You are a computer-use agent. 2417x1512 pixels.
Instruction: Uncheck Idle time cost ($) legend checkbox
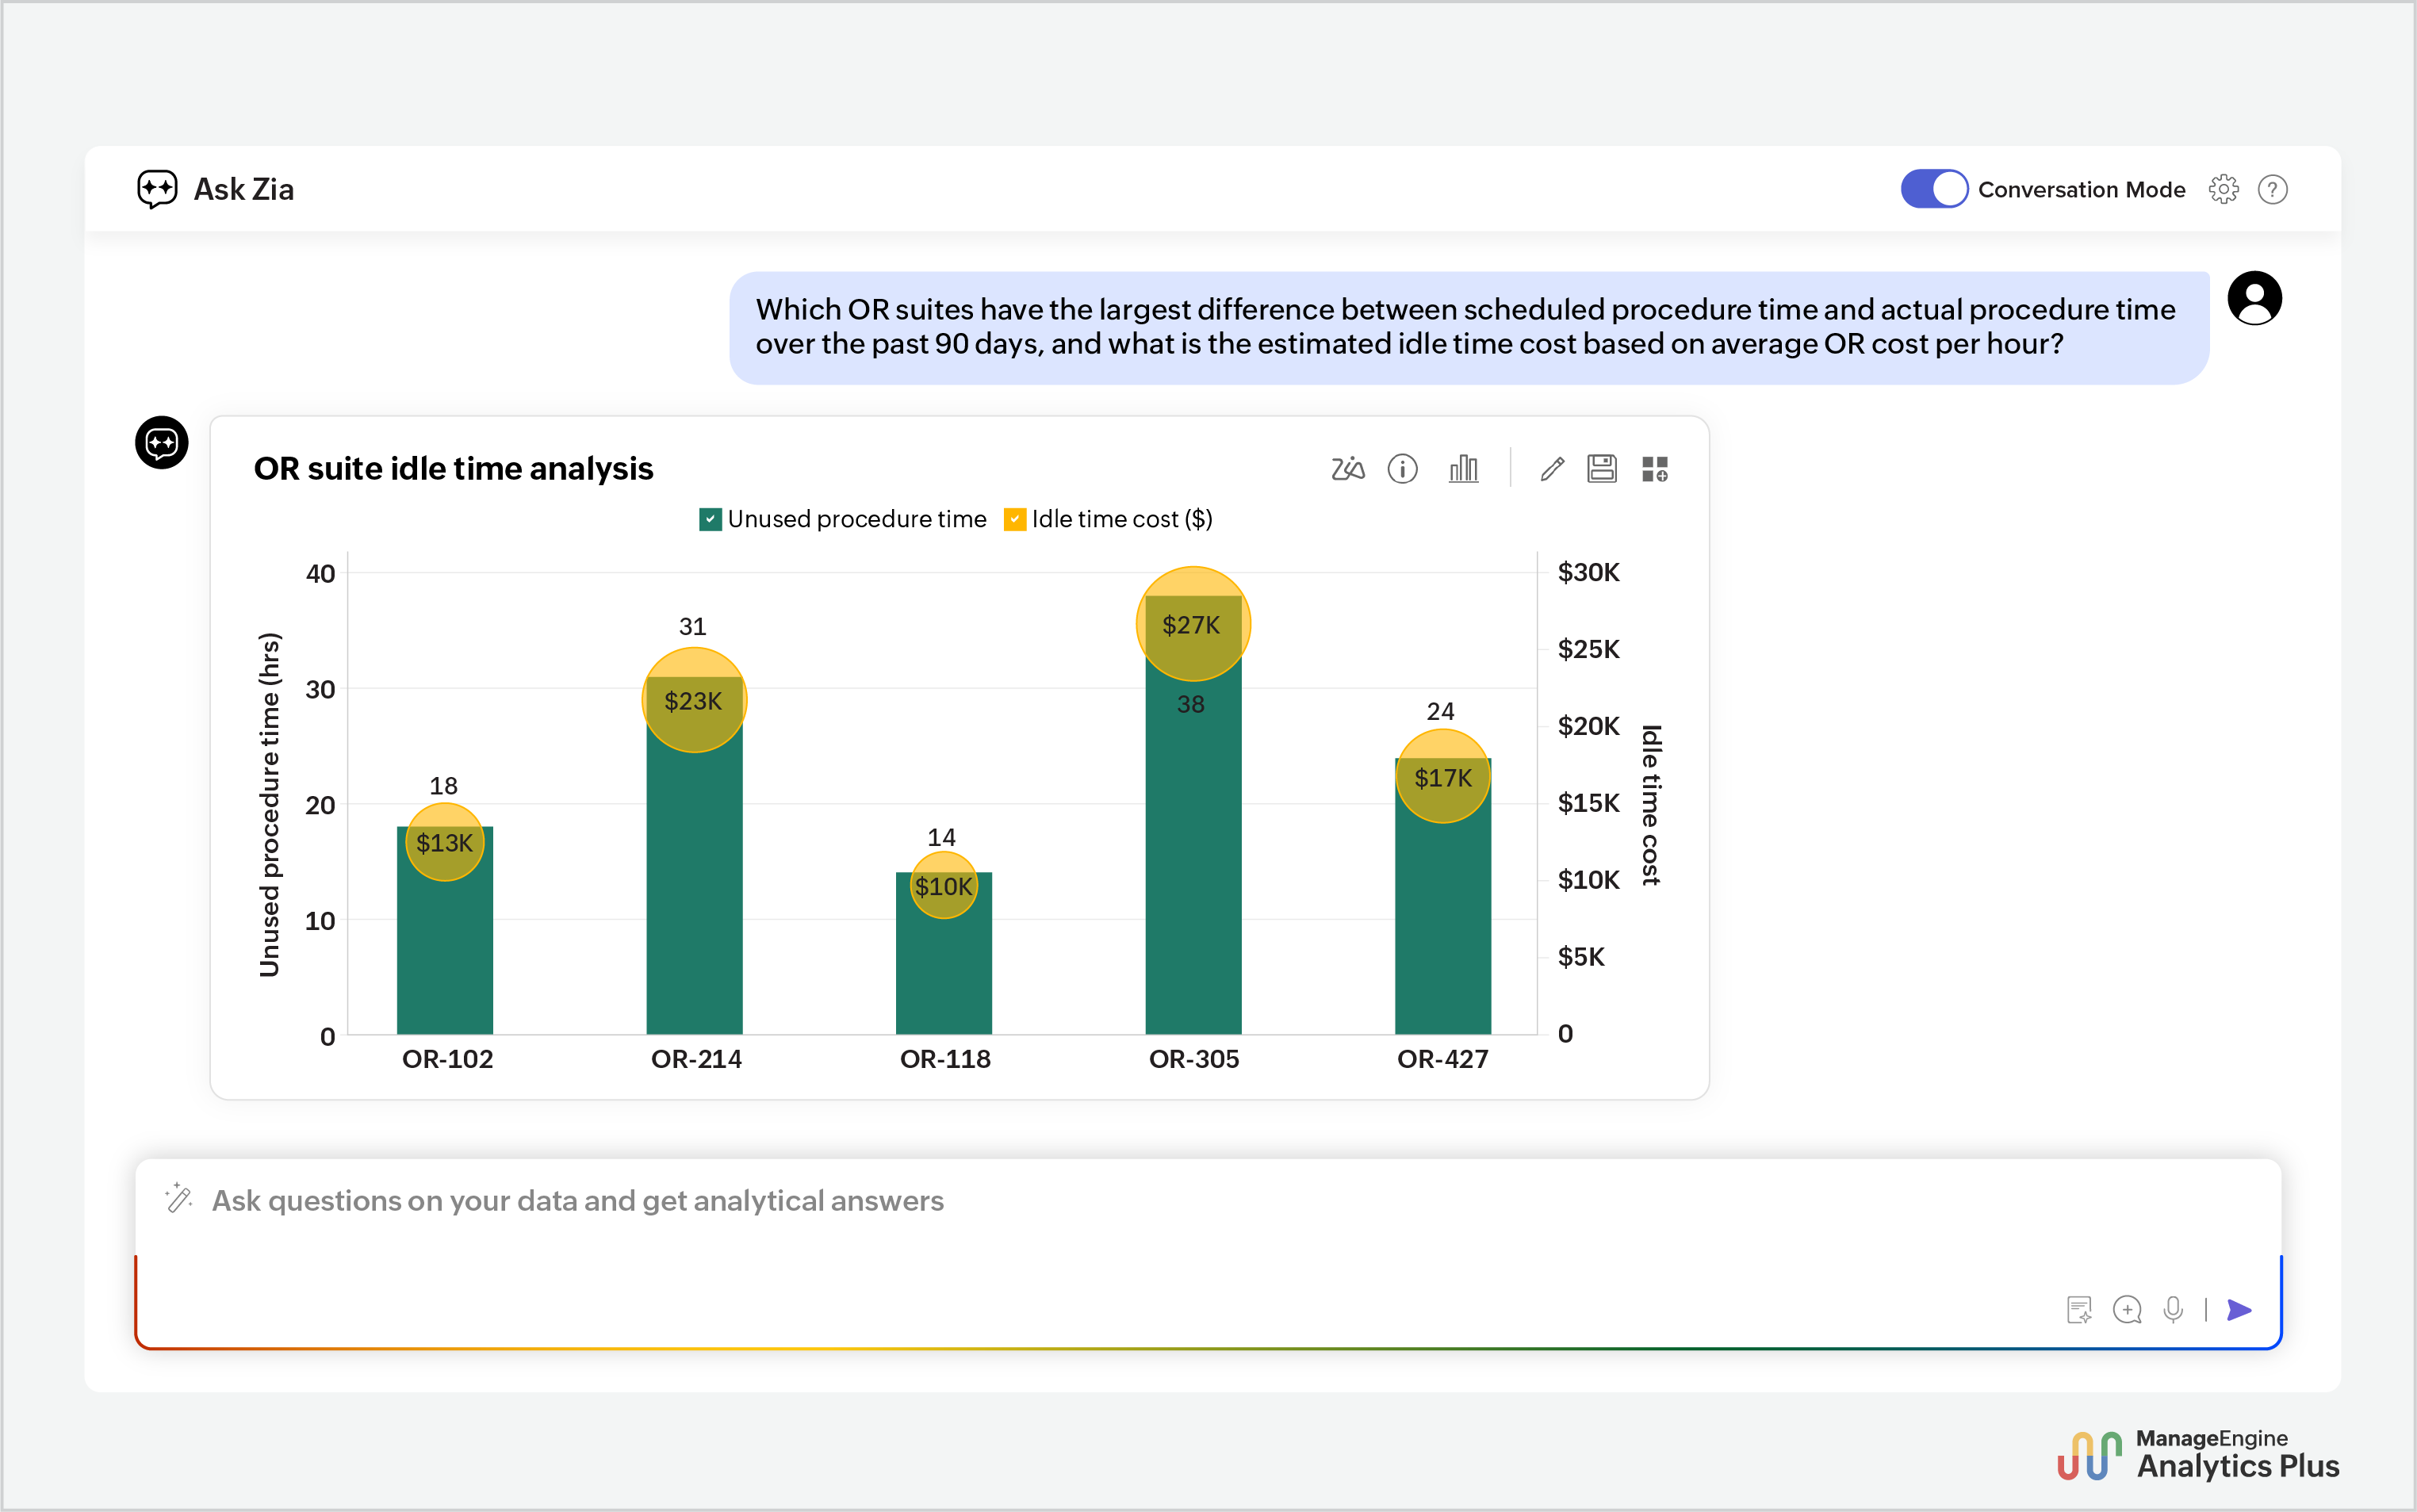point(1014,519)
